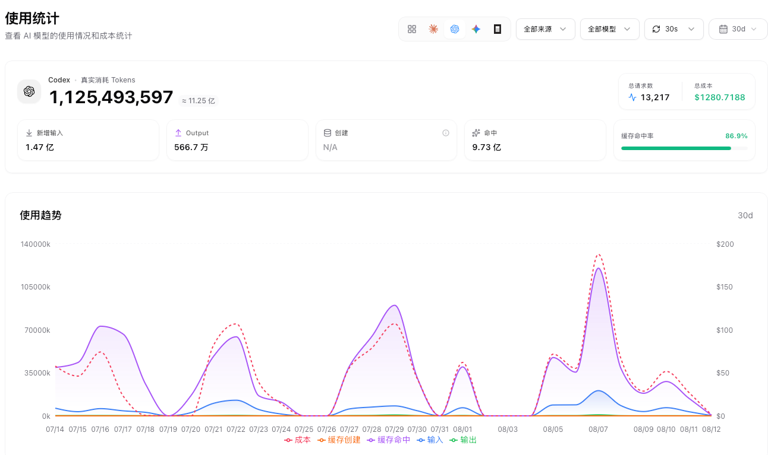Select the Codex OpenAI icon filter
This screenshot has width=768, height=455.
click(x=455, y=29)
